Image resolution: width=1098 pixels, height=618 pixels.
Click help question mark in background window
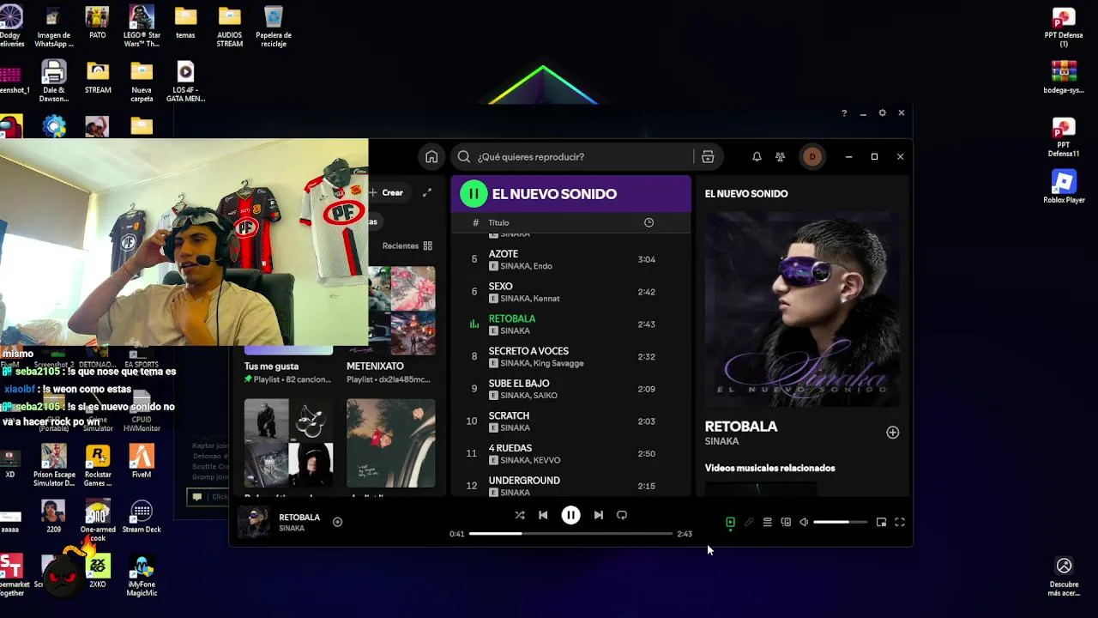coord(844,113)
